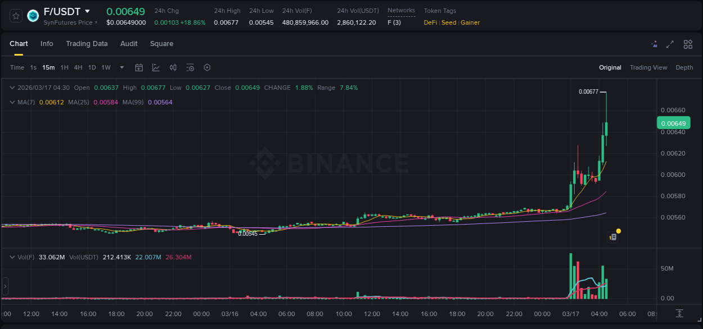Click the DeFi token tag link
The height and width of the screenshot is (329, 703).
pyautogui.click(x=430, y=22)
